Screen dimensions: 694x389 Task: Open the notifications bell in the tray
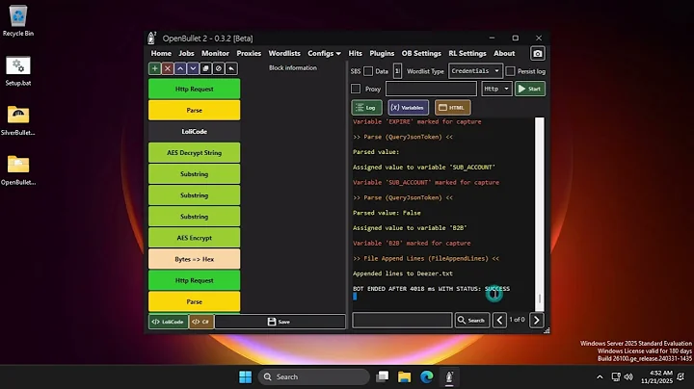click(x=681, y=377)
